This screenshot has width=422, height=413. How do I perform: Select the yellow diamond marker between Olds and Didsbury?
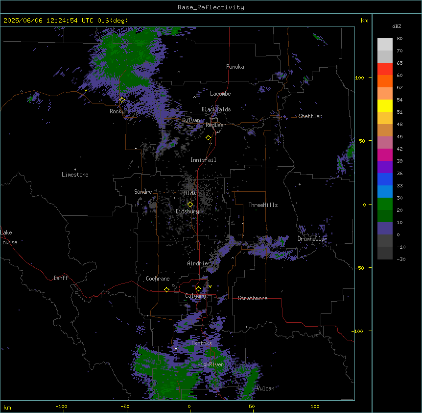(190, 205)
